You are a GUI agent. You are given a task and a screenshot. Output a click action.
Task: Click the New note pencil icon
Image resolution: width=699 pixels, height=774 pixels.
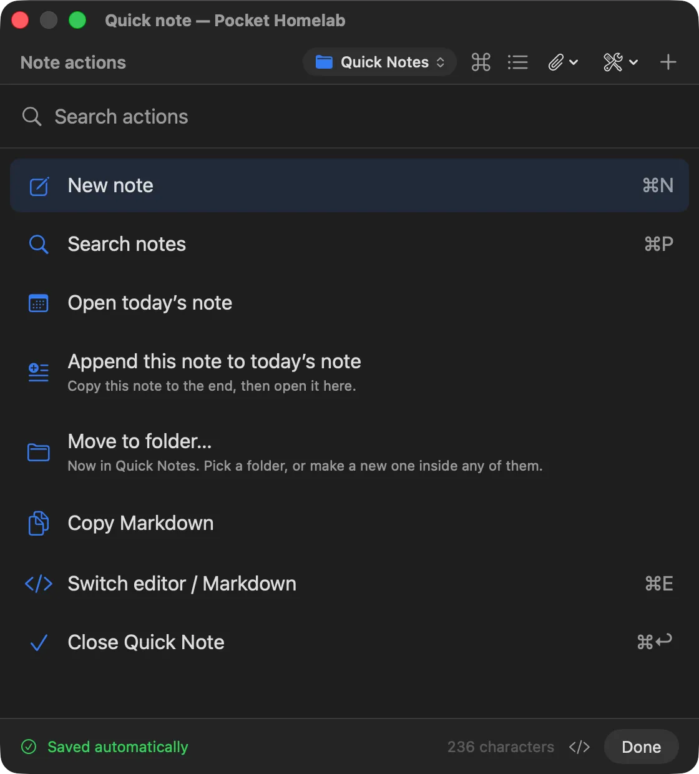39,186
